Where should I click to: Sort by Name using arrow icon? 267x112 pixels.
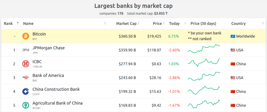tap(105, 23)
